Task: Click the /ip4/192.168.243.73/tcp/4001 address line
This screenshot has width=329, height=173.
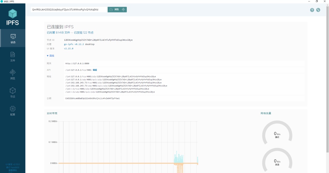Action: coord(113,82)
